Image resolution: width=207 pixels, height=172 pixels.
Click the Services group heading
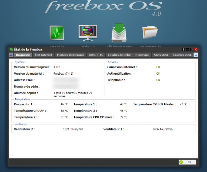[x=113, y=62]
